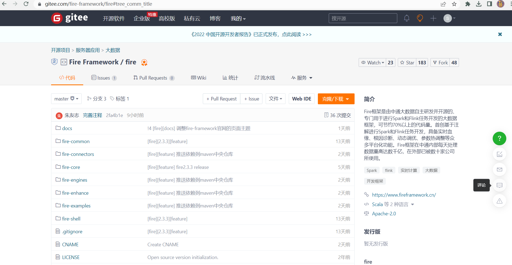Switch to the Pull Requests tab
The image size is (512, 265).
[x=154, y=78]
